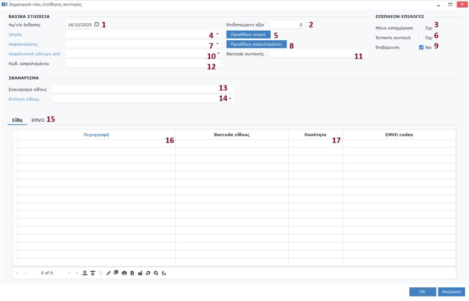Click the print icon in grid toolbar
Viewport: 469px width, 301px height.
pos(124,273)
